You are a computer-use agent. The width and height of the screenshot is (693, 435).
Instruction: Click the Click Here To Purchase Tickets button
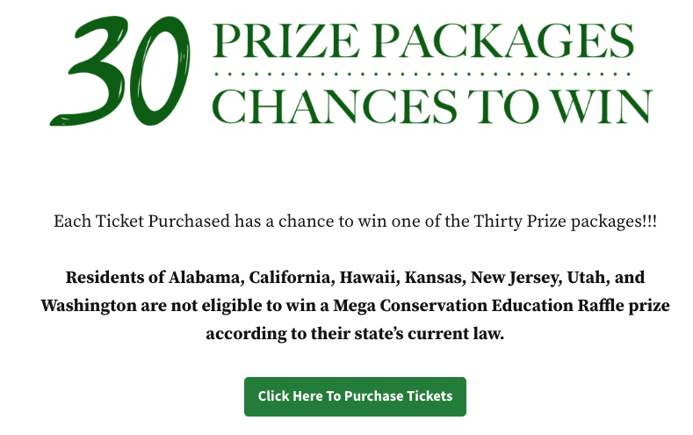pos(355,396)
